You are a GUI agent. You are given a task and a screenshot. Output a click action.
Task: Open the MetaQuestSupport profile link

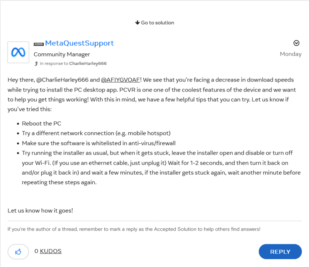[79, 43]
